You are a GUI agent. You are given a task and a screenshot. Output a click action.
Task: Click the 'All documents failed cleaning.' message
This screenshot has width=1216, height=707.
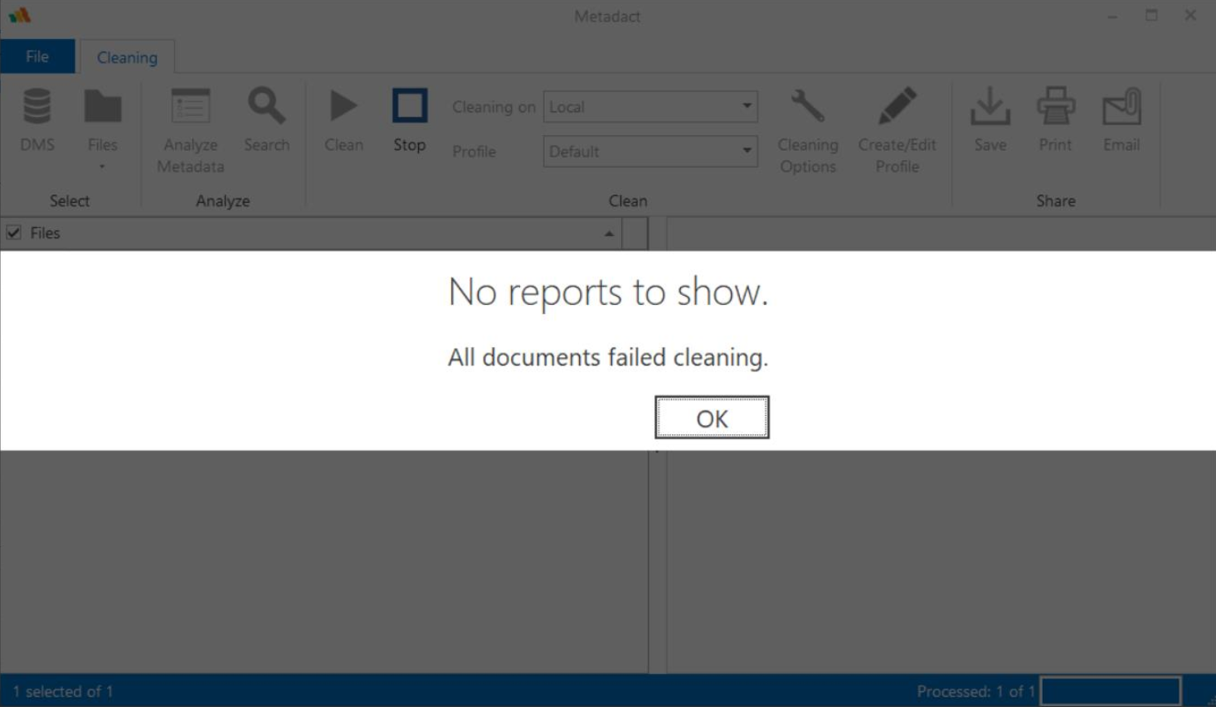[608, 357]
